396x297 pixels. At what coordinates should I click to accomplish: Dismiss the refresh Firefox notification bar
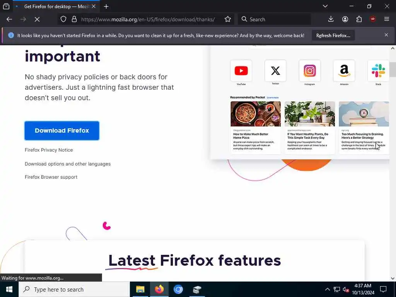pos(386,35)
